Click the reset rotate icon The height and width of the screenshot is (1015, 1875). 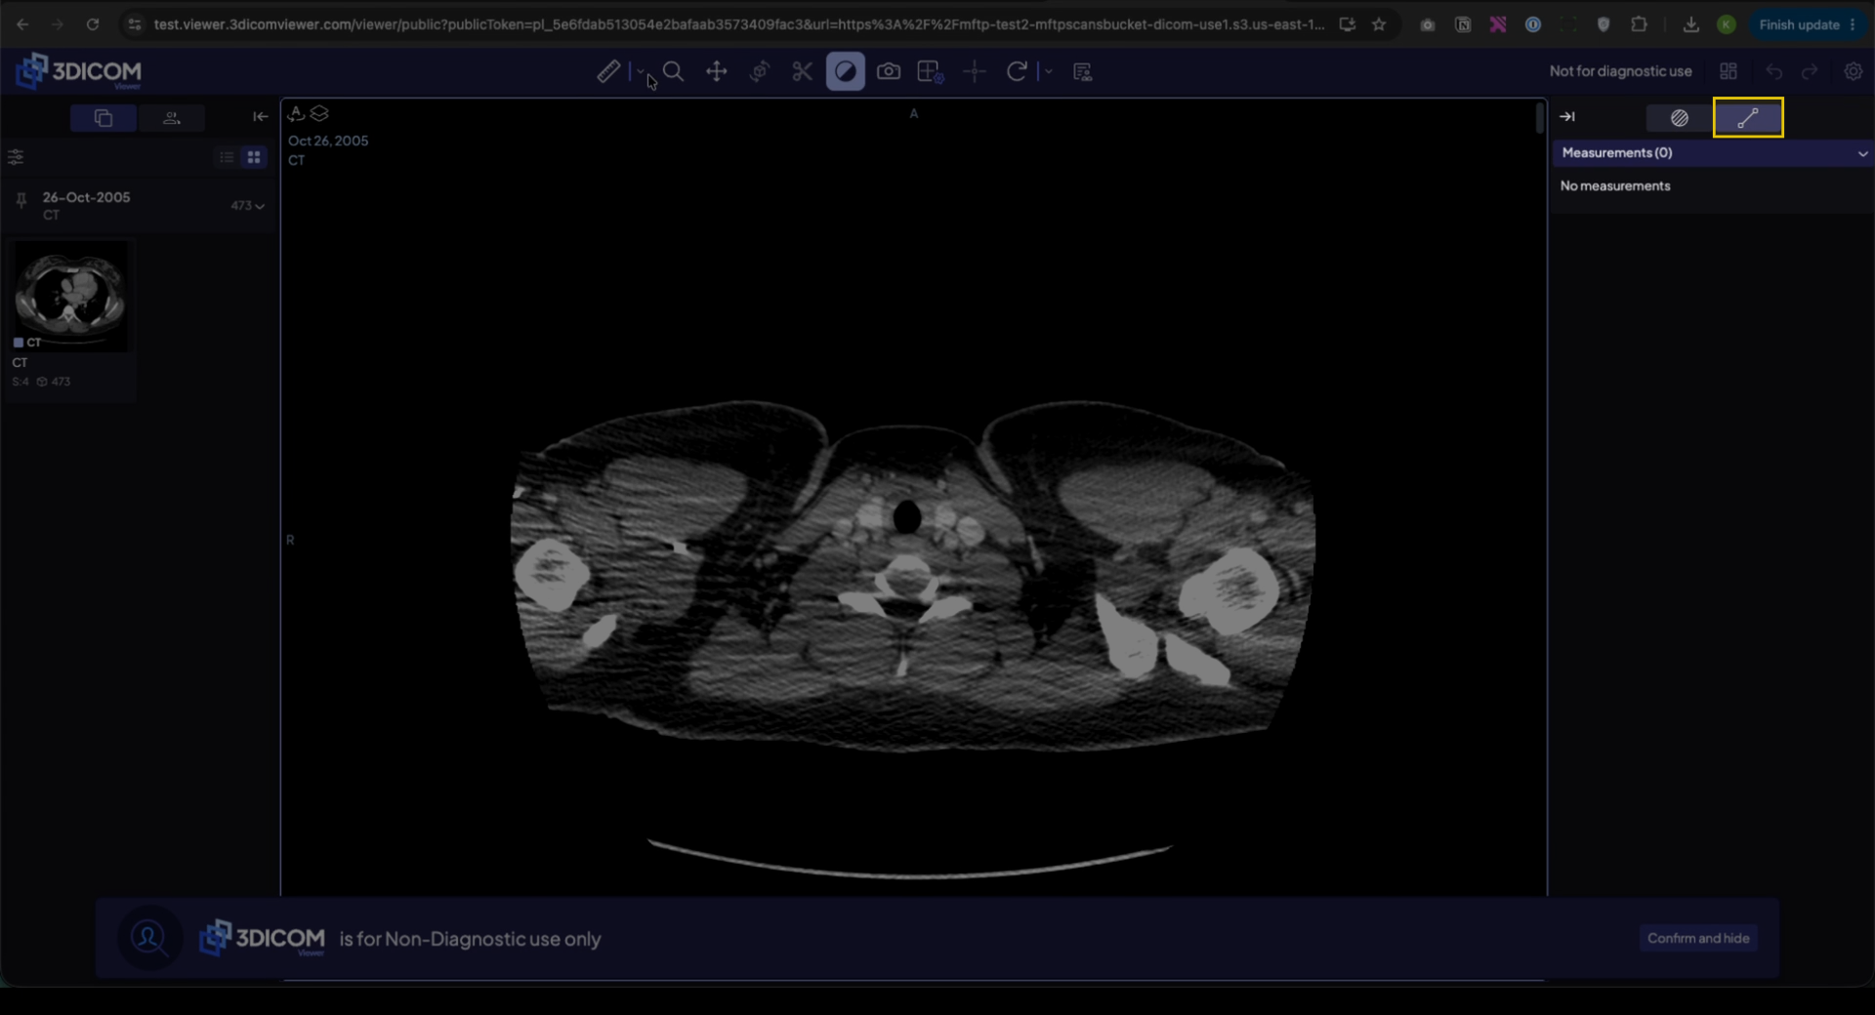coord(1017,71)
